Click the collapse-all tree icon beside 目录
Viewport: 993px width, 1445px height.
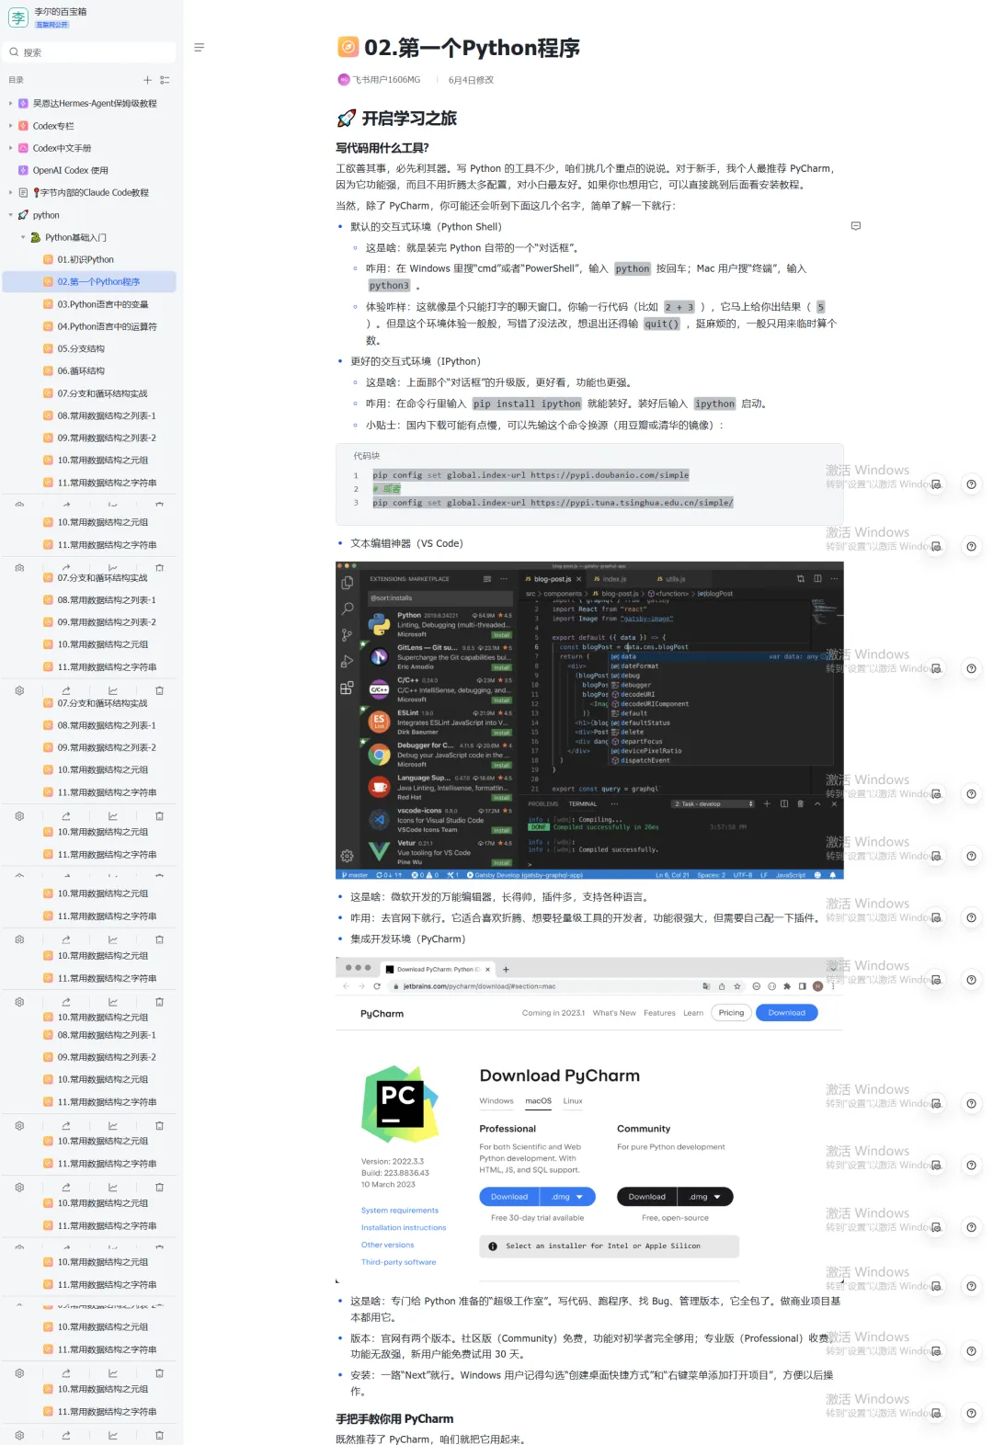[x=165, y=80]
